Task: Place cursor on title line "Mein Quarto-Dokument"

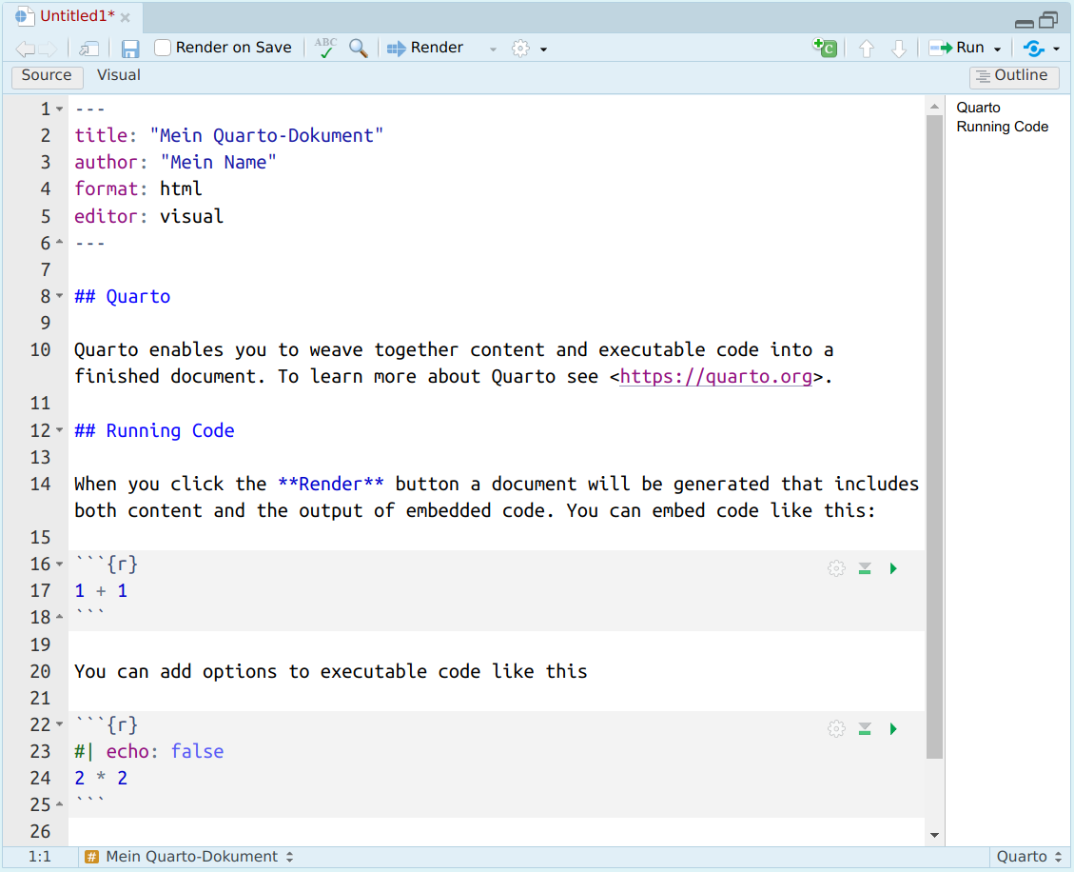Action: (x=266, y=136)
